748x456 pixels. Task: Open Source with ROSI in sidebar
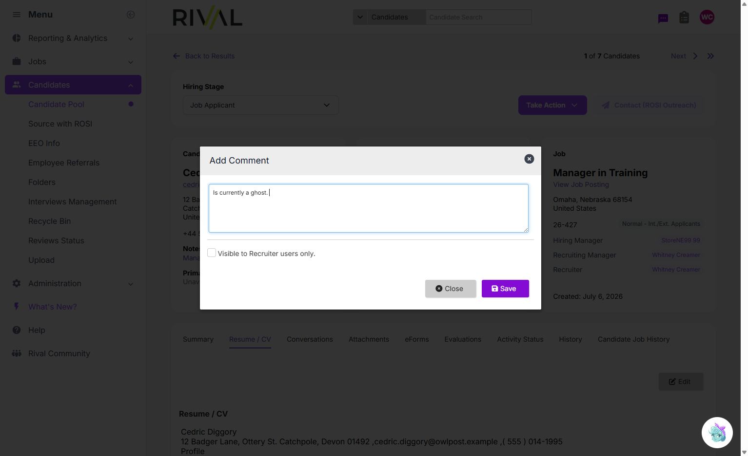tap(60, 124)
